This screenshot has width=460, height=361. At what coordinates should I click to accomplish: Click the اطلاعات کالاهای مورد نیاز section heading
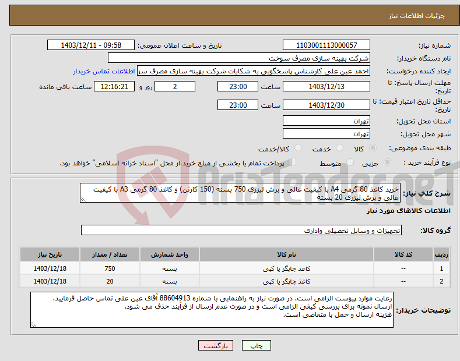coord(408,211)
